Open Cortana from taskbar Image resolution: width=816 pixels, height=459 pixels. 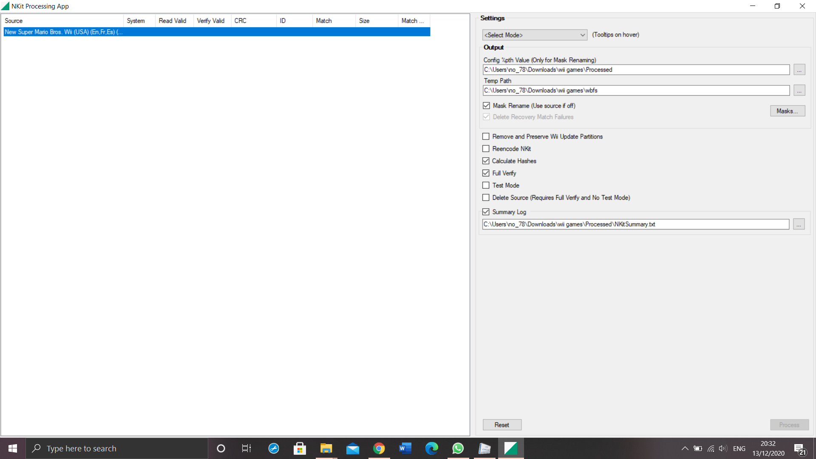tap(221, 448)
